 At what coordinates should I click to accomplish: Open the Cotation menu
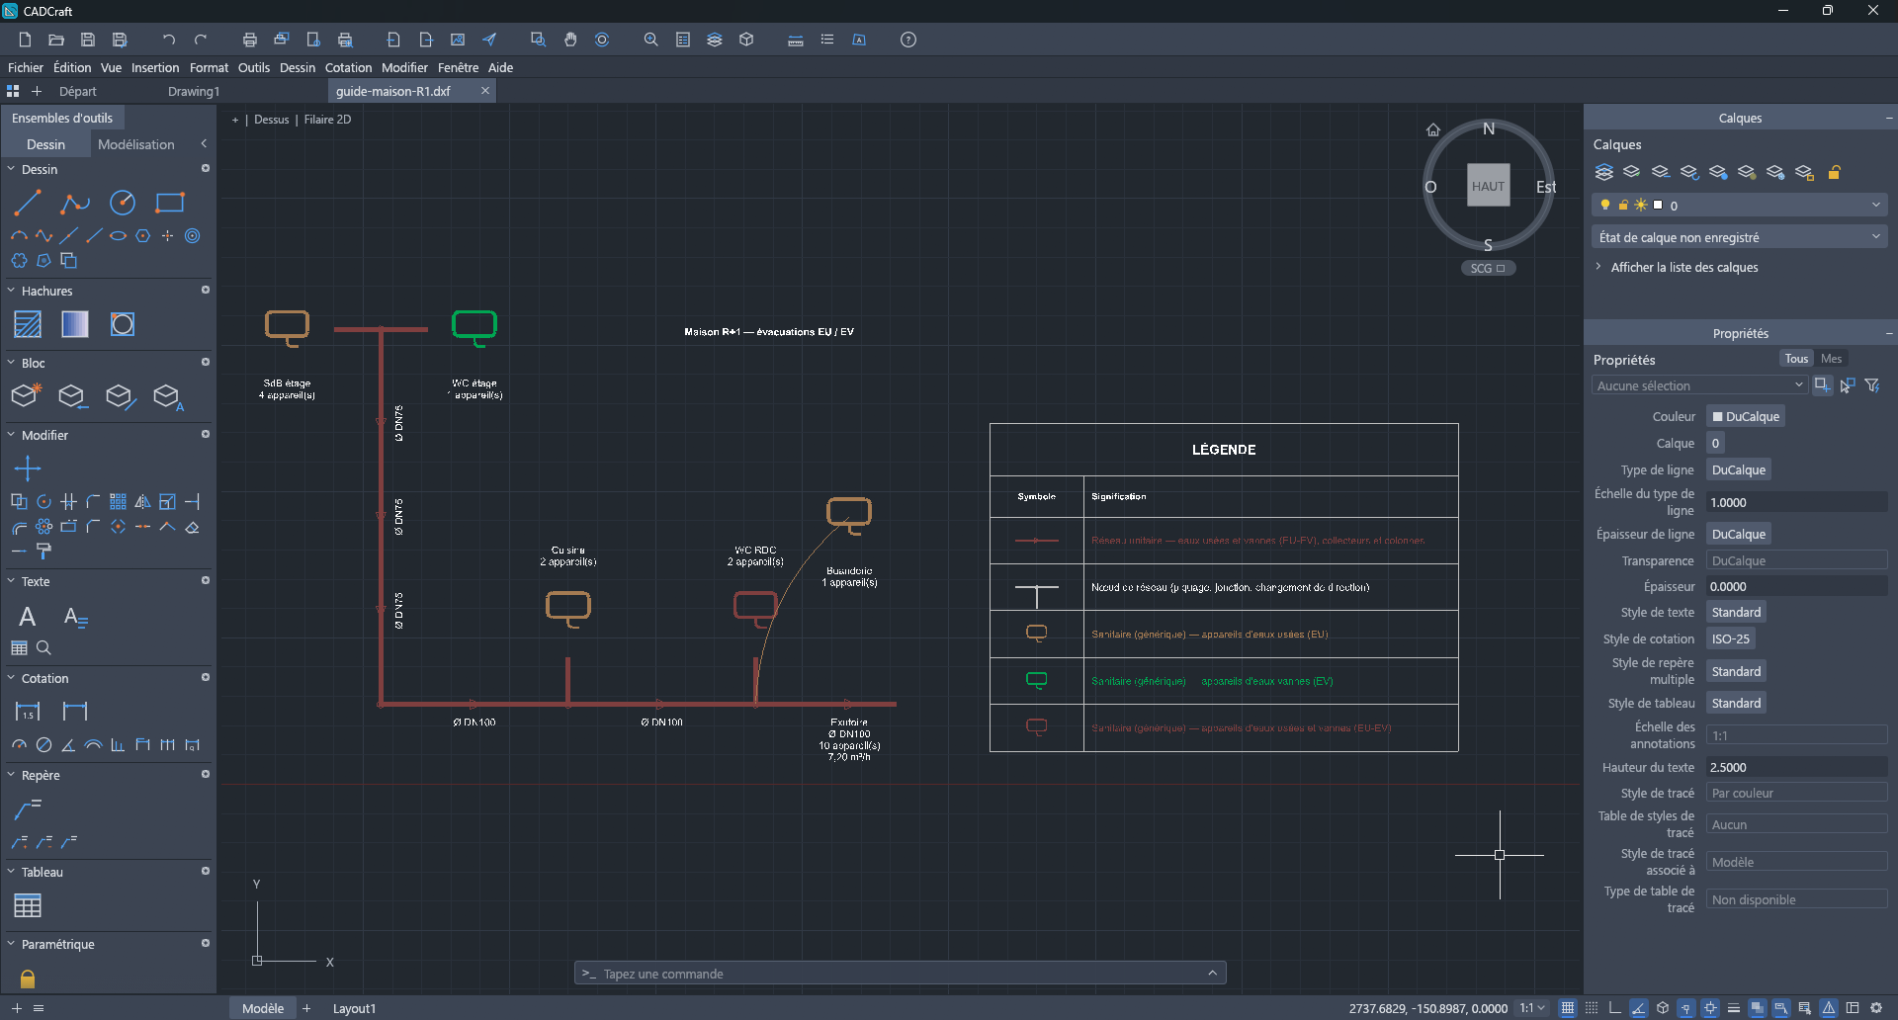pyautogui.click(x=348, y=67)
